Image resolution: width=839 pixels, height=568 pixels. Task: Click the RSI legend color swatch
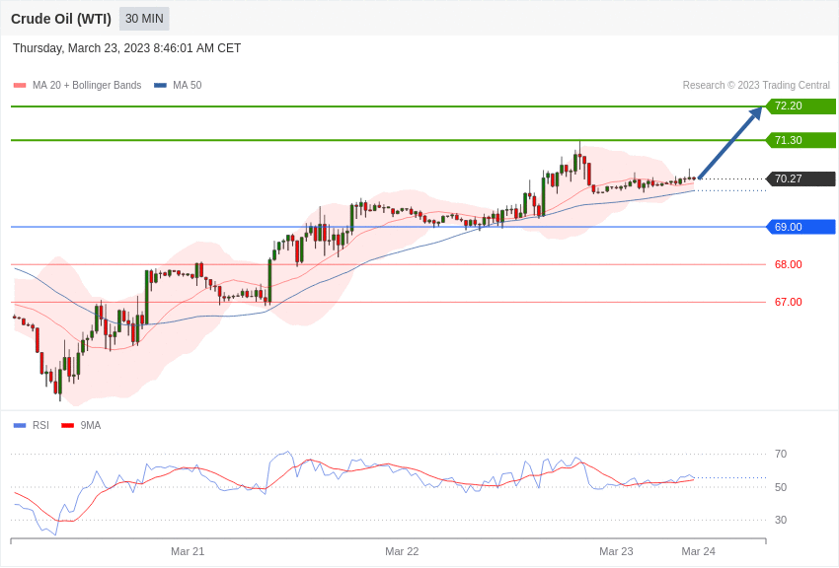(20, 425)
